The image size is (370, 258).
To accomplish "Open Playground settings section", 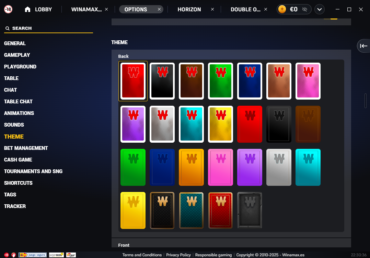I will coord(20,67).
